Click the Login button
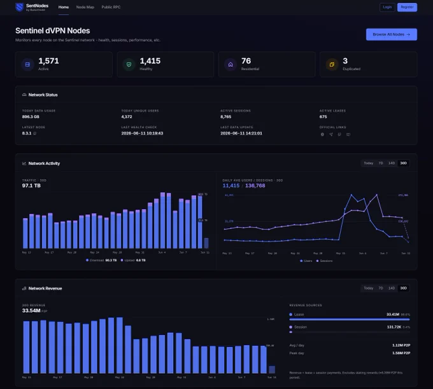433x389 pixels. [387, 7]
